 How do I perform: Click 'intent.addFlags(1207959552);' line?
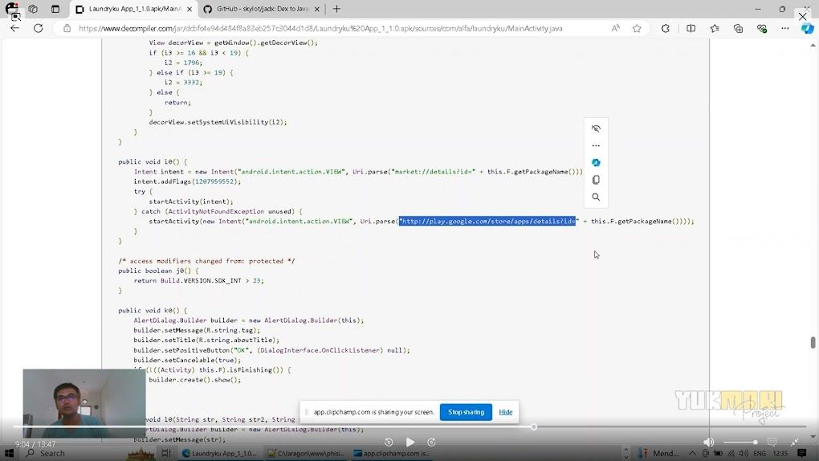pos(187,182)
